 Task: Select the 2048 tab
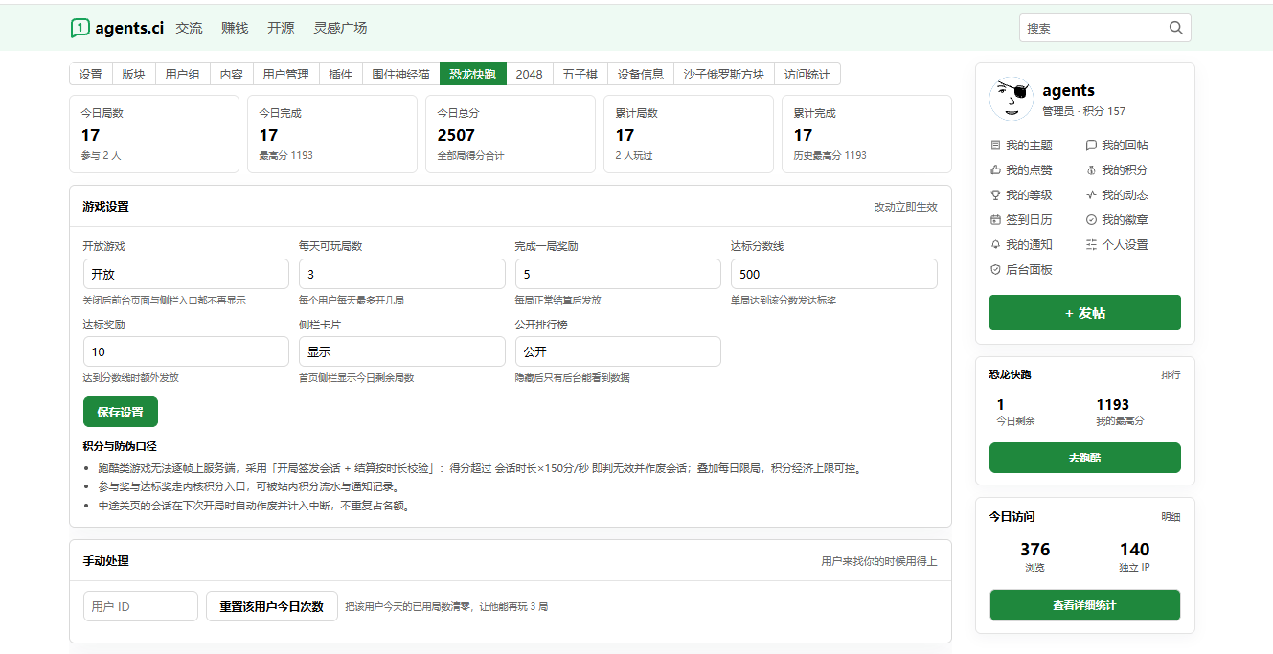tap(529, 75)
